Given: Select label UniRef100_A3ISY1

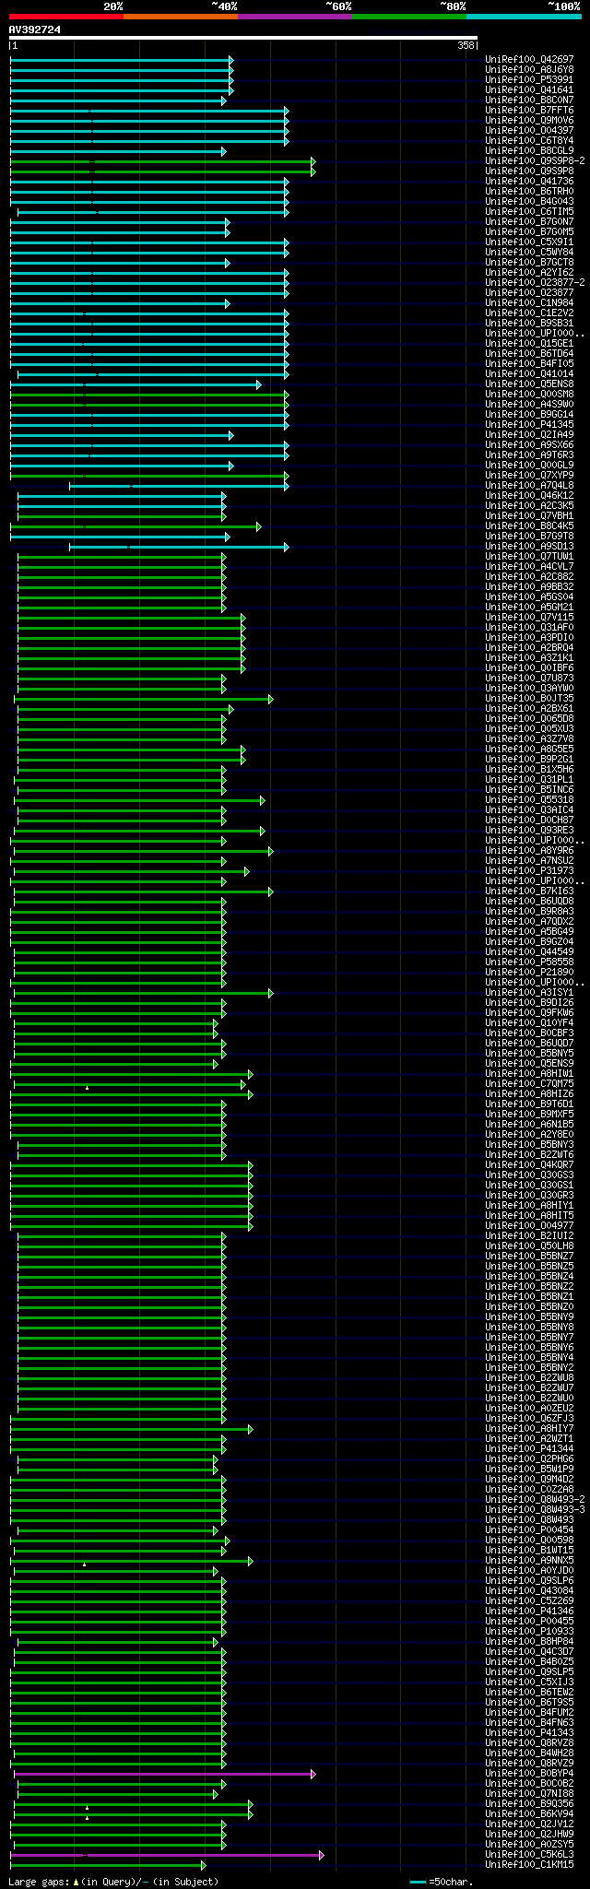Looking at the screenshot, I should [529, 993].
